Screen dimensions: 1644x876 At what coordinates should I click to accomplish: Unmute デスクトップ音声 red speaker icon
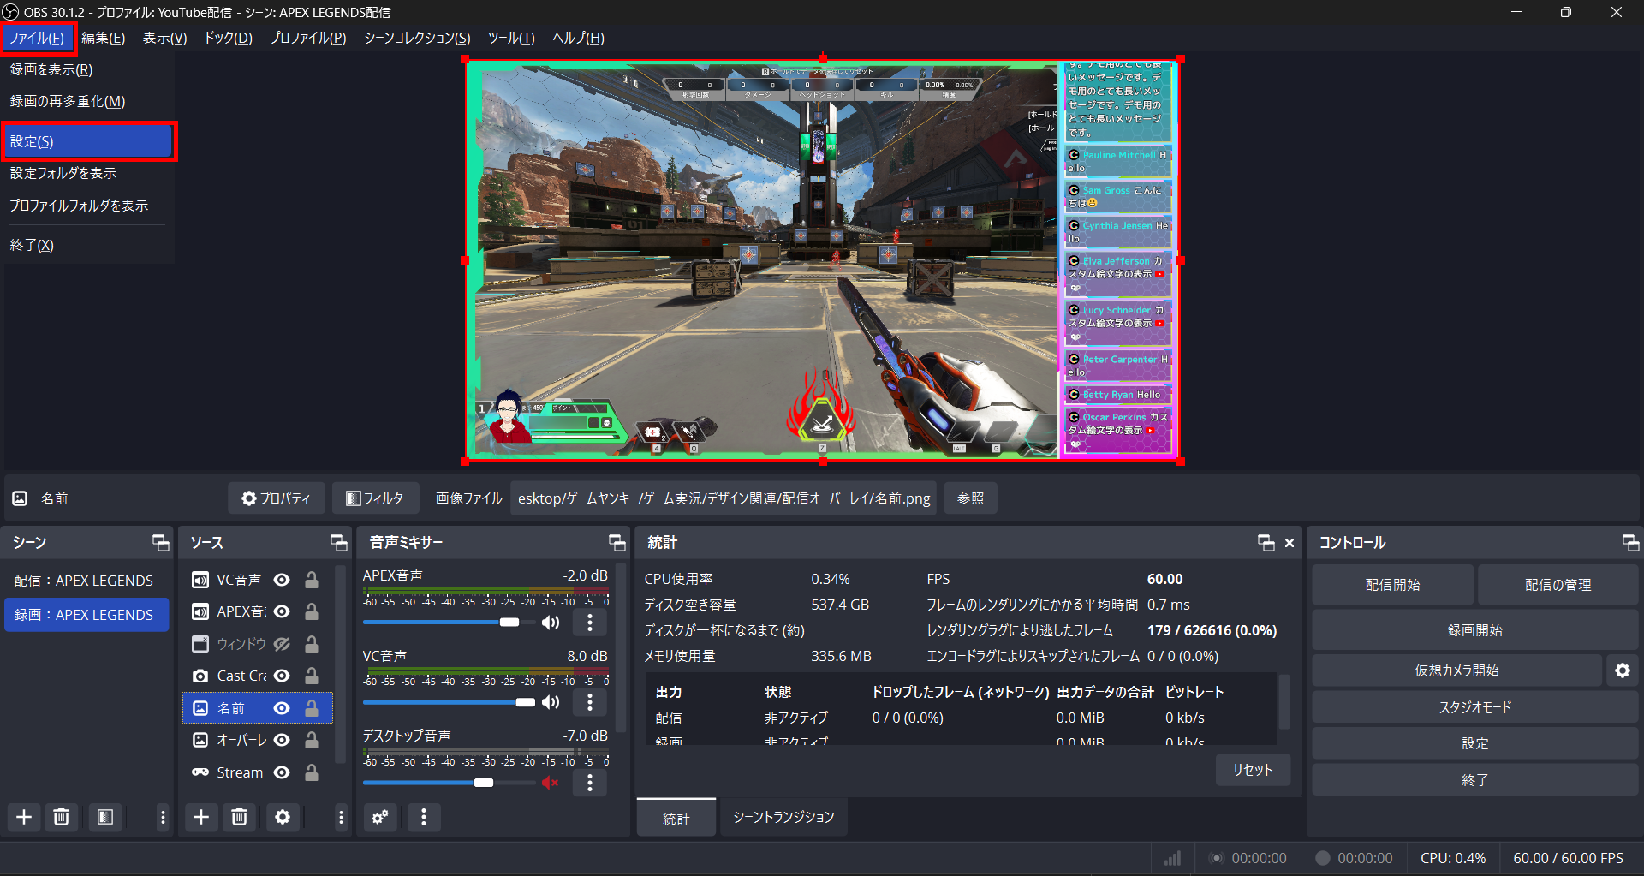pyautogui.click(x=551, y=783)
